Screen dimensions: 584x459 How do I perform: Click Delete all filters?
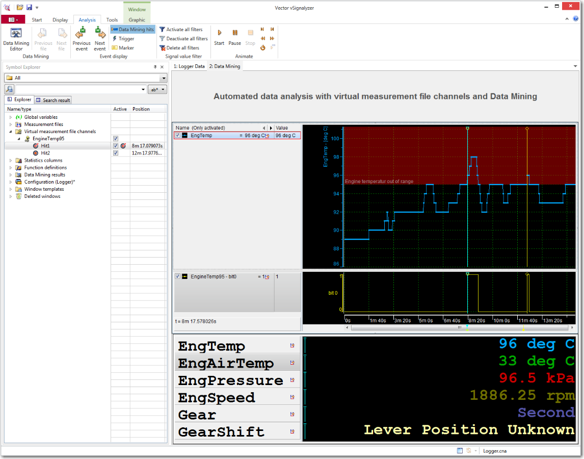pos(179,48)
